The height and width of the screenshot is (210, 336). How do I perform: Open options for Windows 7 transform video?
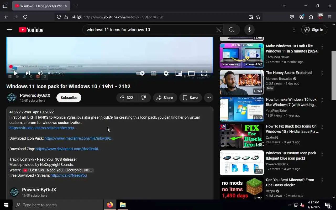click(322, 100)
